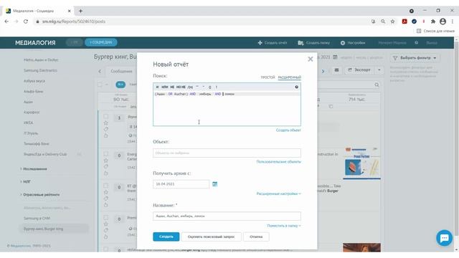Open the Выбрать фильтр dropdown
The height and width of the screenshot is (258, 459).
click(415, 58)
